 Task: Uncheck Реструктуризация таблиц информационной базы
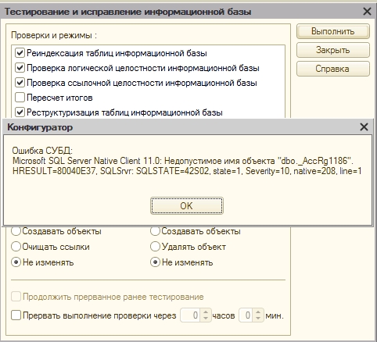pyautogui.click(x=20, y=112)
